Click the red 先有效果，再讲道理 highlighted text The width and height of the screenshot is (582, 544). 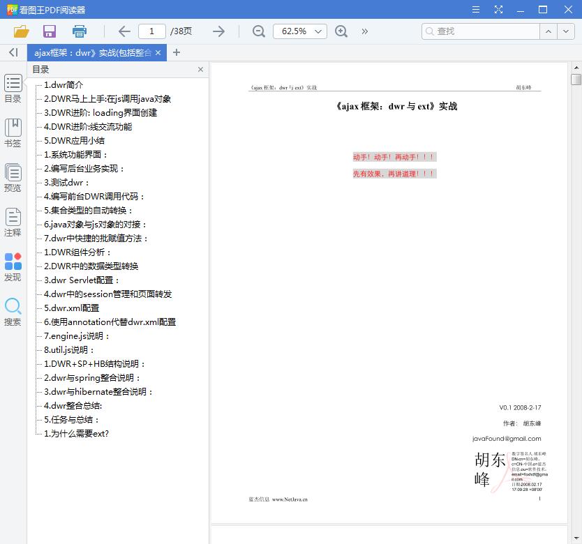click(x=394, y=174)
